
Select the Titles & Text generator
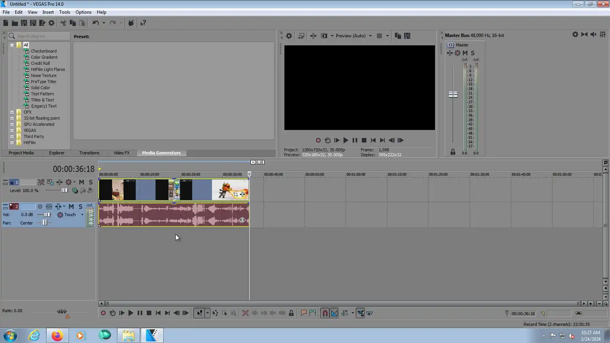(x=42, y=100)
